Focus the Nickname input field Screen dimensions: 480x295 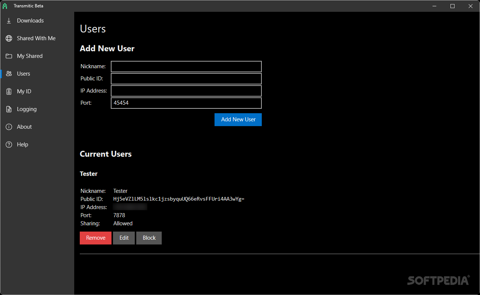coord(186,66)
